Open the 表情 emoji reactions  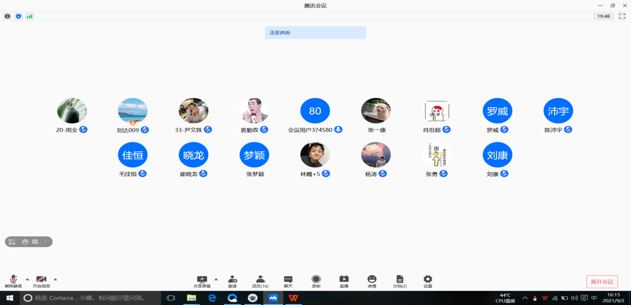click(372, 280)
